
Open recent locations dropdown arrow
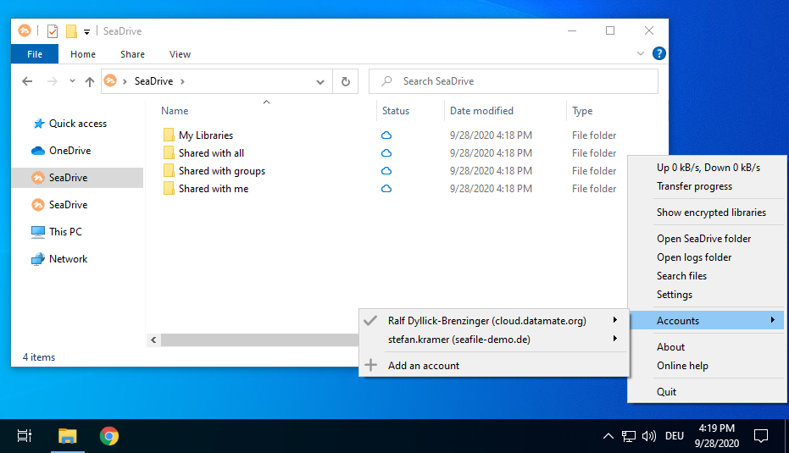72,81
